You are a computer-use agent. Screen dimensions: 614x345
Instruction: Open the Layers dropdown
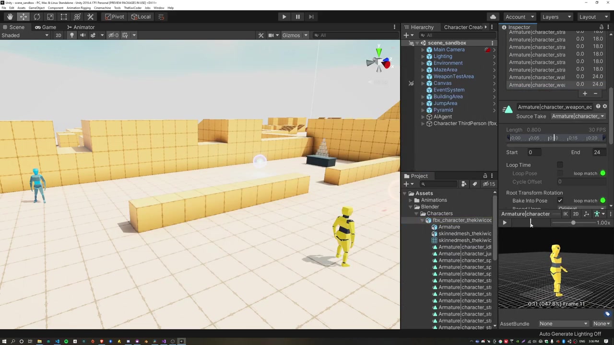(556, 17)
